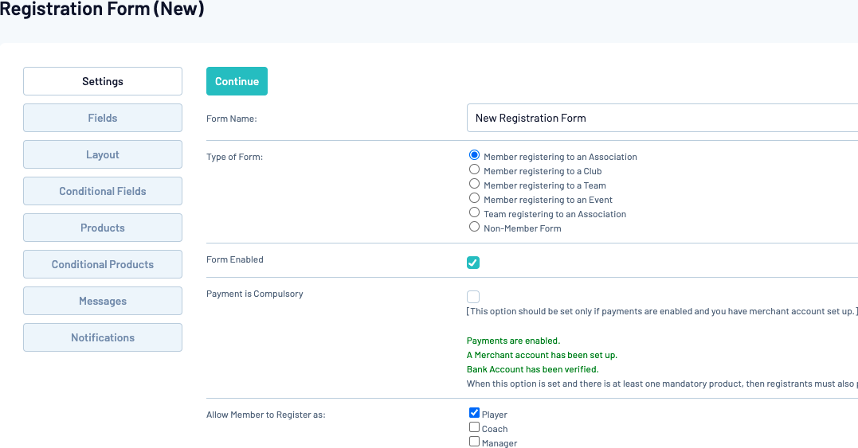Image resolution: width=858 pixels, height=448 pixels.
Task: Choose the Non-Member Form option
Action: point(475,228)
